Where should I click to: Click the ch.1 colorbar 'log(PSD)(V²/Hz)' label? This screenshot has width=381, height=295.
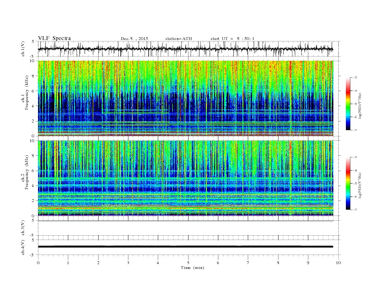pos(360,106)
